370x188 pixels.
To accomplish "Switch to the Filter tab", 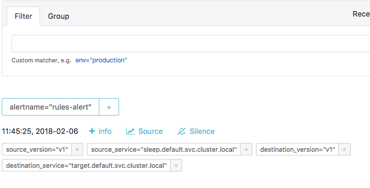I will pos(23,16).
